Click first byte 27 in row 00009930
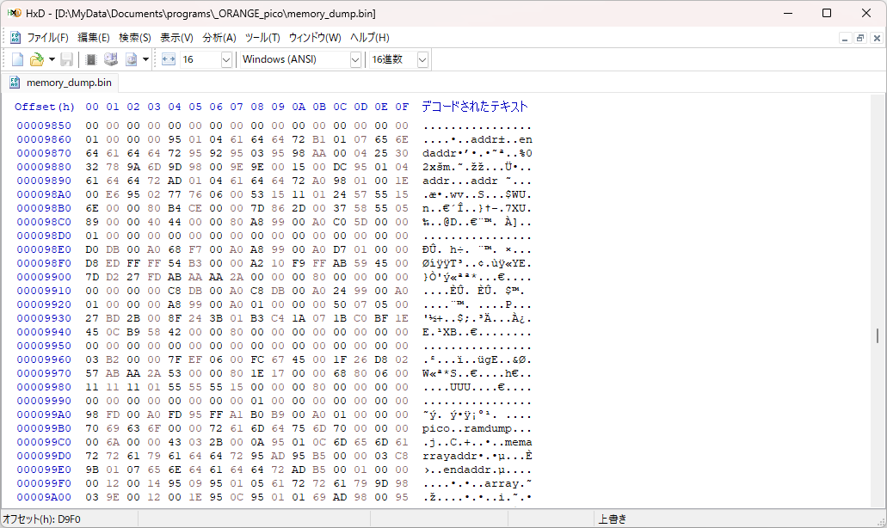The image size is (887, 528). click(x=92, y=318)
